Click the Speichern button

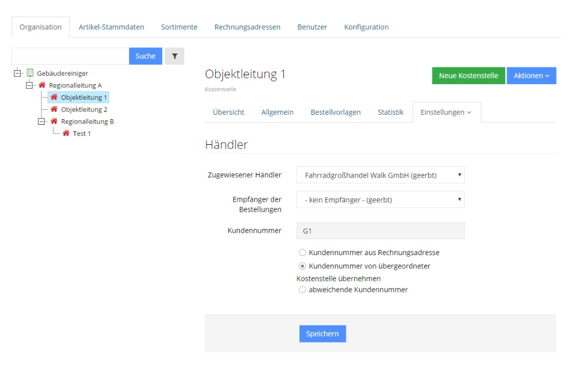pyautogui.click(x=322, y=334)
